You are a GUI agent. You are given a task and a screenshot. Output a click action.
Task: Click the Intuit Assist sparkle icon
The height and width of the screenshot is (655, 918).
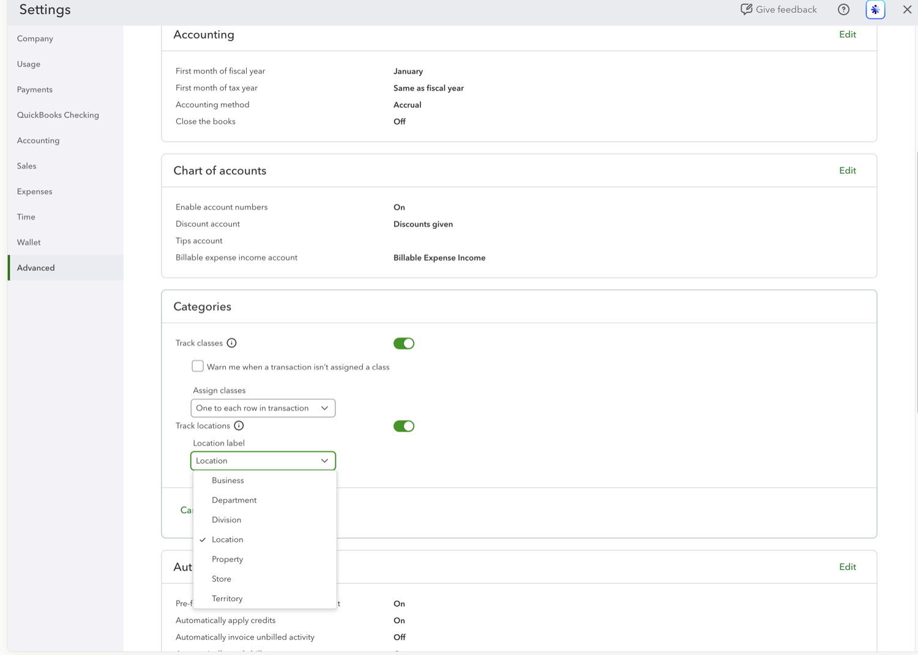(875, 10)
